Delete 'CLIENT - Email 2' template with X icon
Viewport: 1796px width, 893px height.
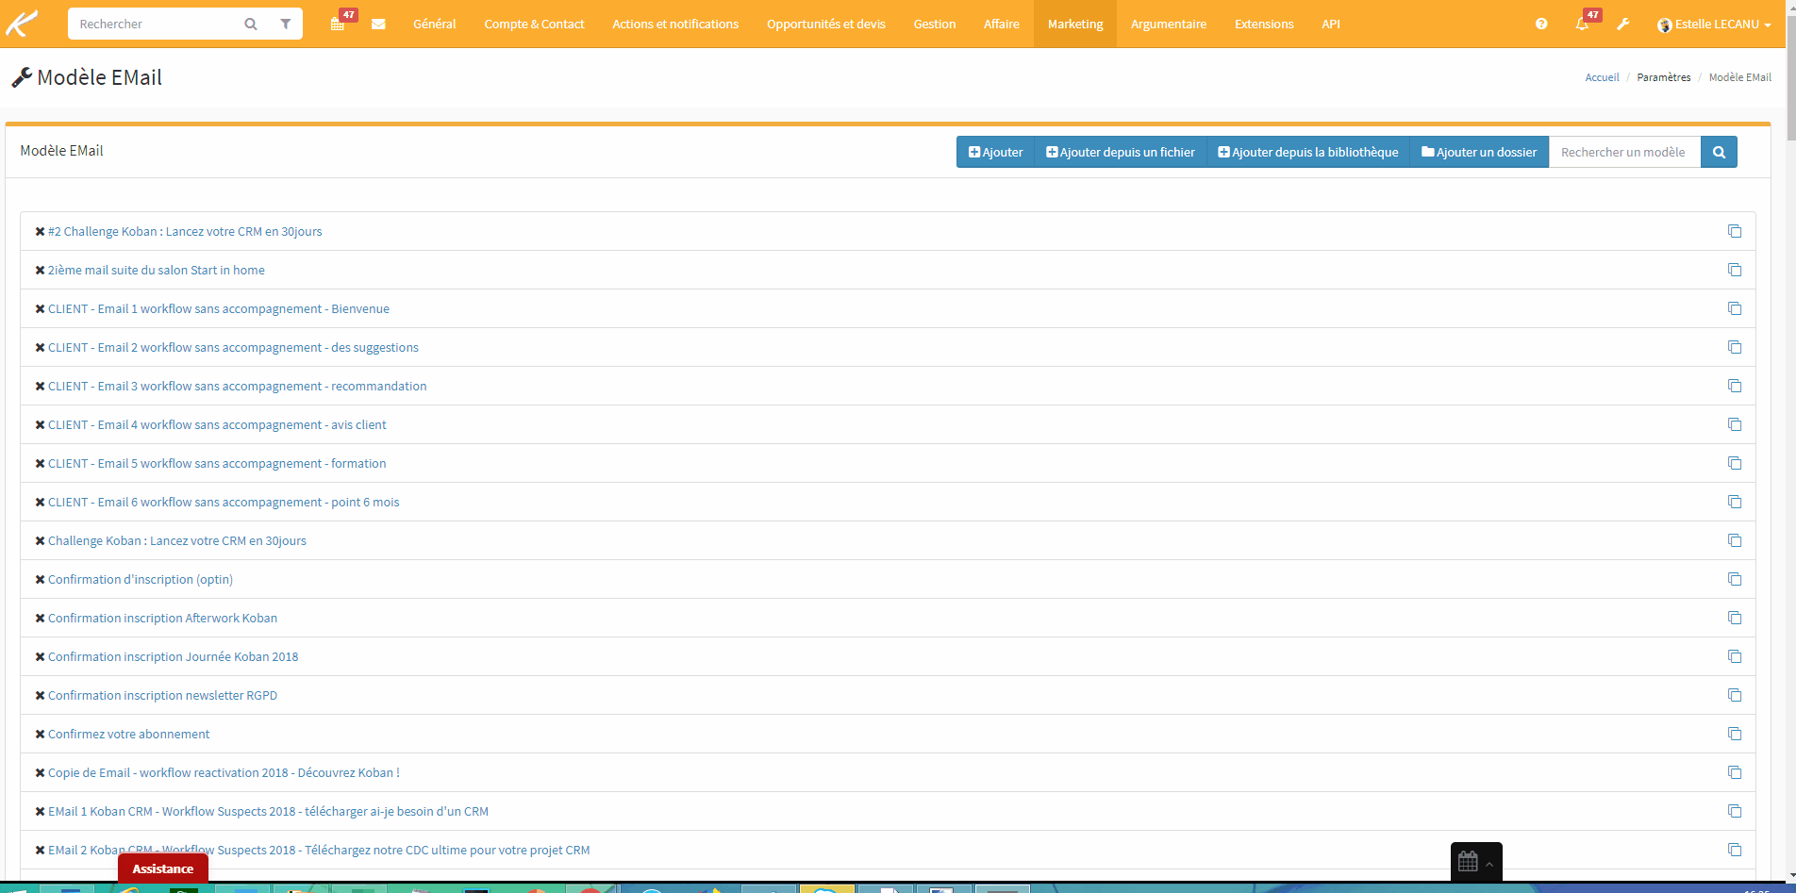(40, 347)
